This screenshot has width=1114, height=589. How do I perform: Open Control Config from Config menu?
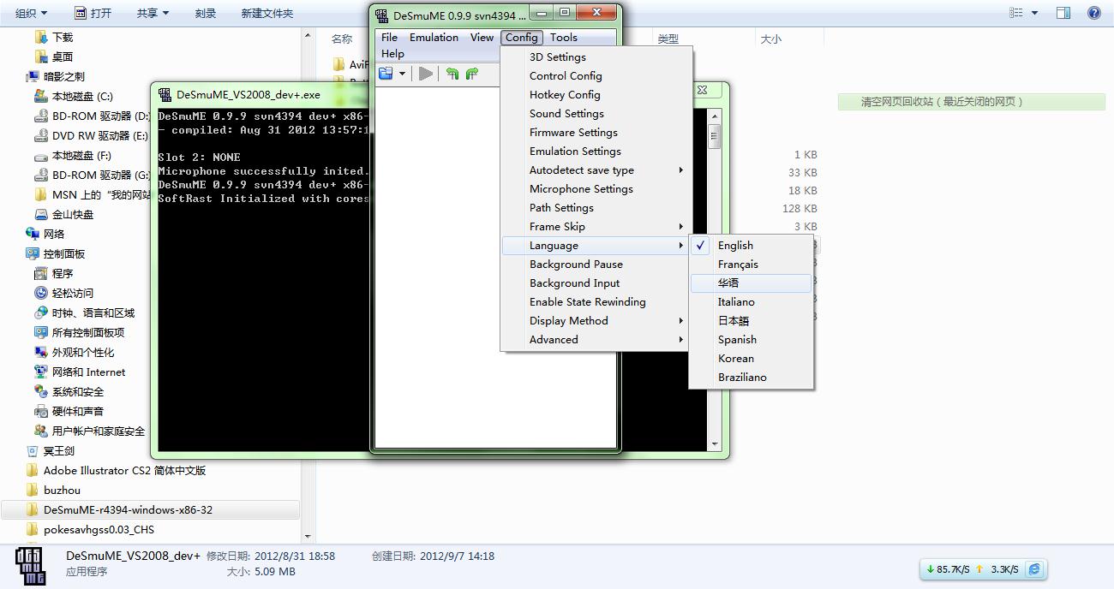[596, 76]
